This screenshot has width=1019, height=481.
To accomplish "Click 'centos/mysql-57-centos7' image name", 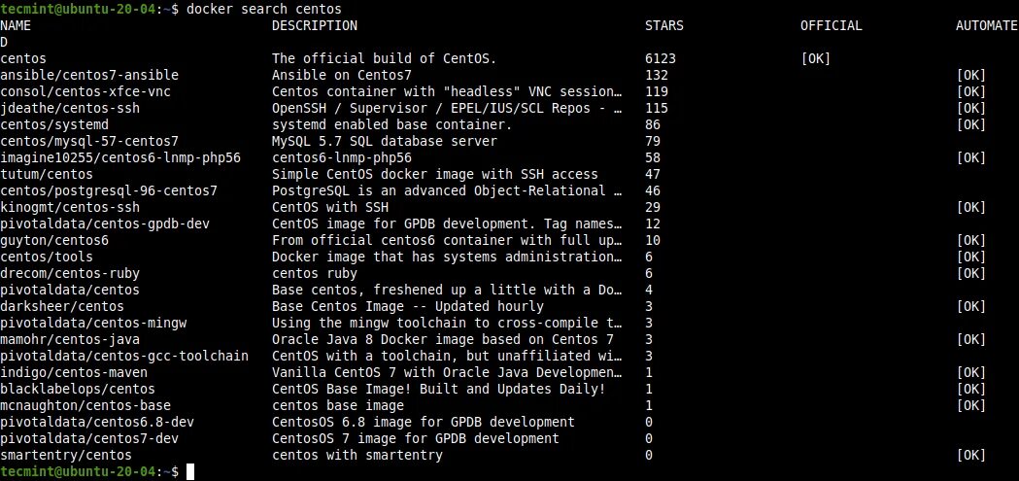I will 89,141.
